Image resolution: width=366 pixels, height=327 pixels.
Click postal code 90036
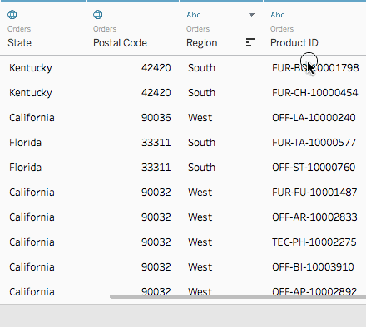click(156, 118)
